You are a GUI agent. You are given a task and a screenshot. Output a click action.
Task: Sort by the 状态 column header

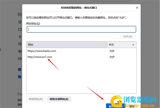coord(122,45)
